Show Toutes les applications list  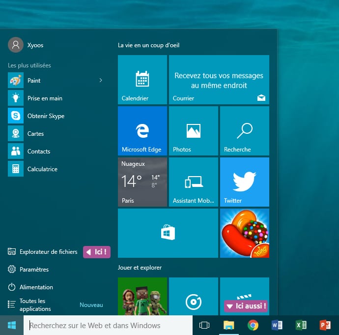(x=29, y=305)
